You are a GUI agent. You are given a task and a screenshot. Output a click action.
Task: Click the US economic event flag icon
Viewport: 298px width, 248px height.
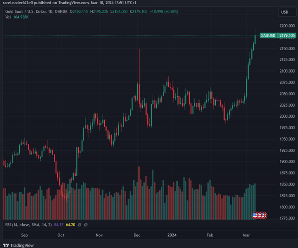(255, 215)
